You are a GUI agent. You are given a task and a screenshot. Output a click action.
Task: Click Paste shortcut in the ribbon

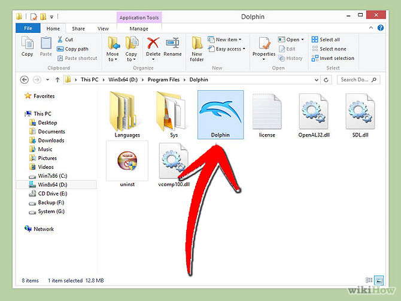click(x=77, y=58)
